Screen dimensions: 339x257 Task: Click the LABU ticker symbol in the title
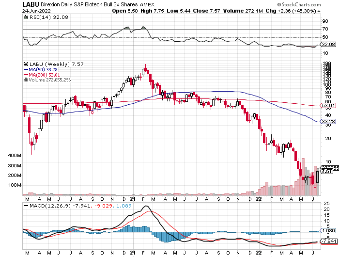31,4
